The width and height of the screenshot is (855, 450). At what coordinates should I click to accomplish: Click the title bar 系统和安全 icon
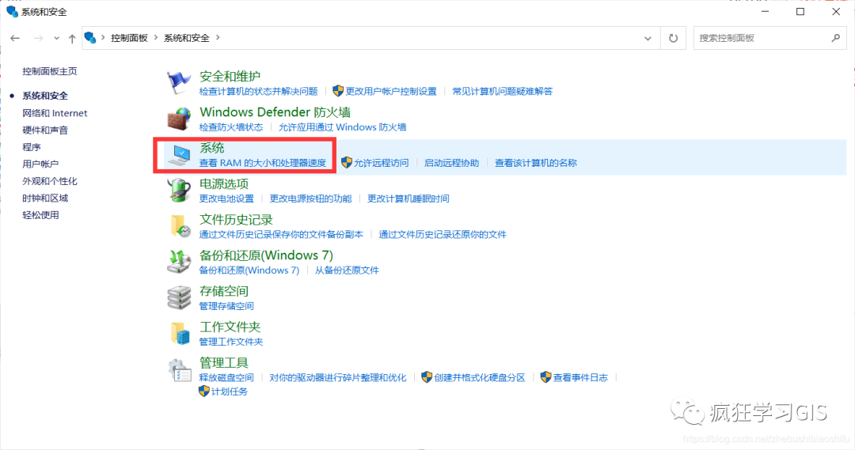[x=12, y=11]
